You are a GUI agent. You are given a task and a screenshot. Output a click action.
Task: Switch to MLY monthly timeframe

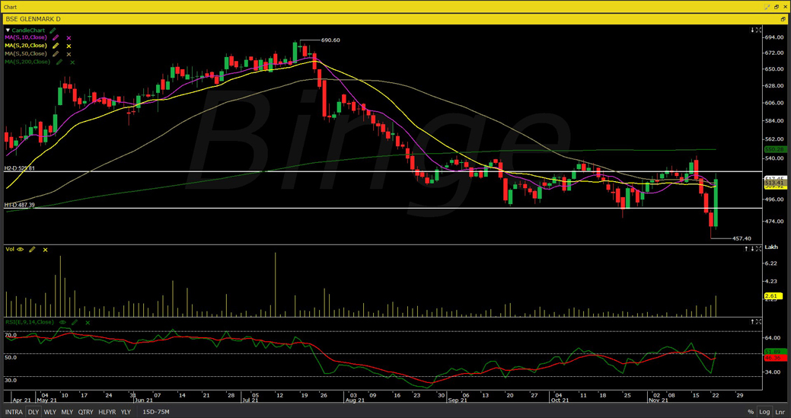[x=67, y=412]
